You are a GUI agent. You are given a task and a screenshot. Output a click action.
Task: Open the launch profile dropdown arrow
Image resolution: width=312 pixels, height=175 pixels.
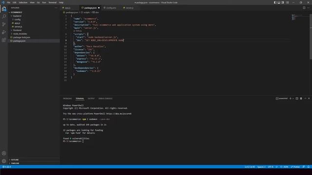point(293,98)
